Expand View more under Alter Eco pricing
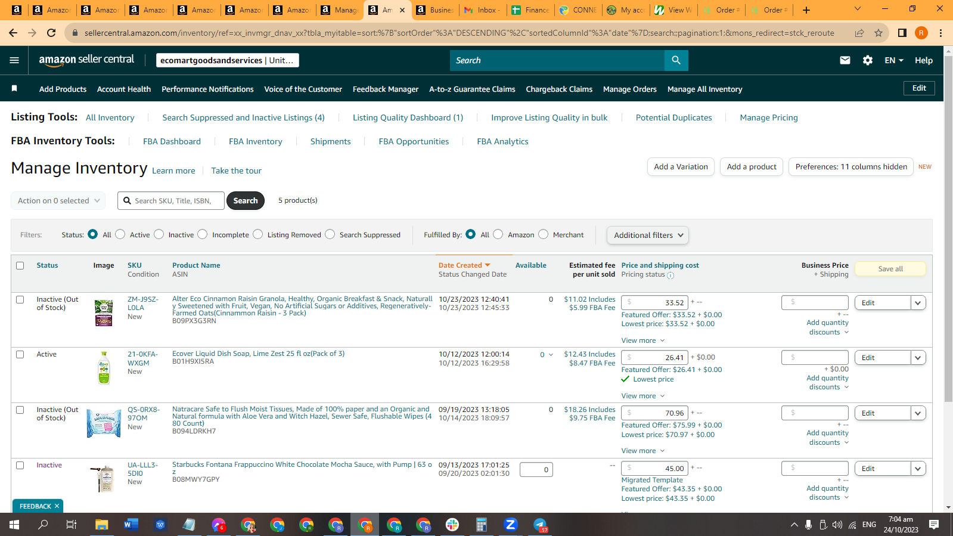Image resolution: width=953 pixels, height=536 pixels. point(643,340)
